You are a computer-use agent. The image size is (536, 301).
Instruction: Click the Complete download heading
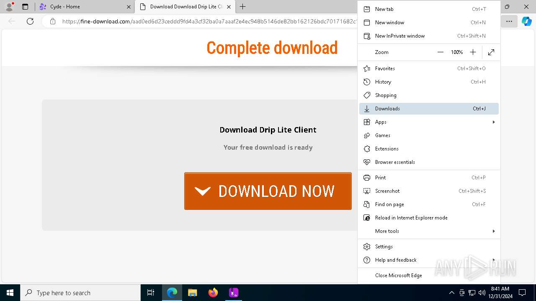pyautogui.click(x=272, y=48)
